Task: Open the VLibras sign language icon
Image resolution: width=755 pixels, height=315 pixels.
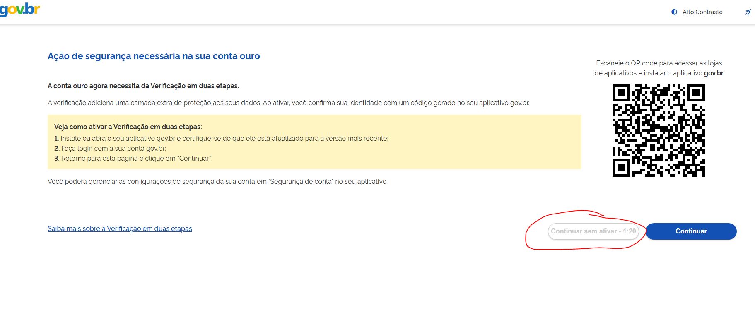Action: coord(748,12)
